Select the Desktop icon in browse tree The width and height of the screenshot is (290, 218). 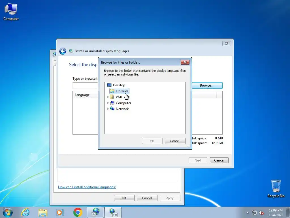coord(109,85)
